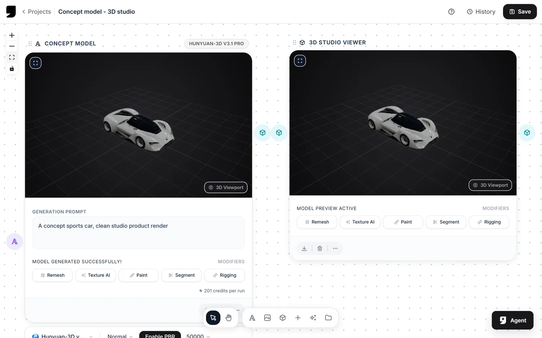The image size is (542, 338).
Task: Zoom out of the canvas
Action: pos(12,46)
